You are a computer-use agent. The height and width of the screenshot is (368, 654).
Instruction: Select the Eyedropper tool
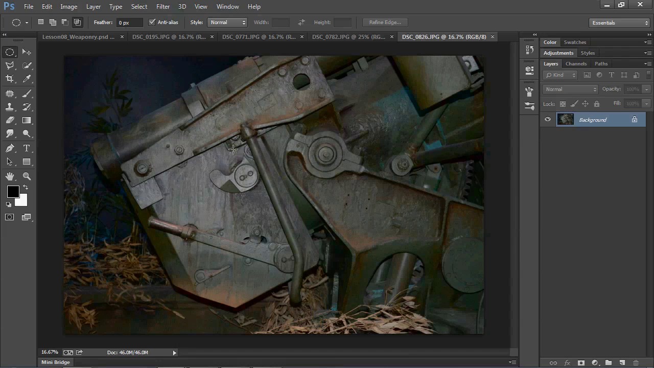27,79
